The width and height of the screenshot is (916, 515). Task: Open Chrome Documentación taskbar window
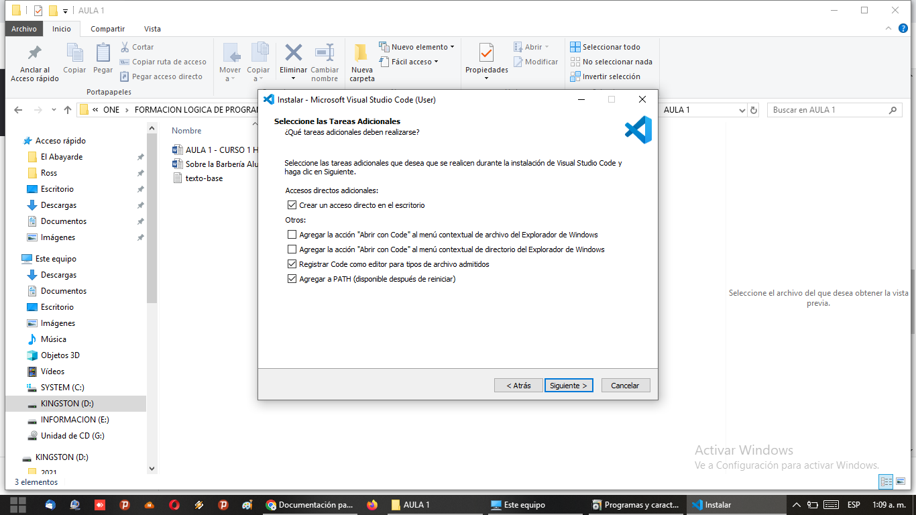point(309,505)
